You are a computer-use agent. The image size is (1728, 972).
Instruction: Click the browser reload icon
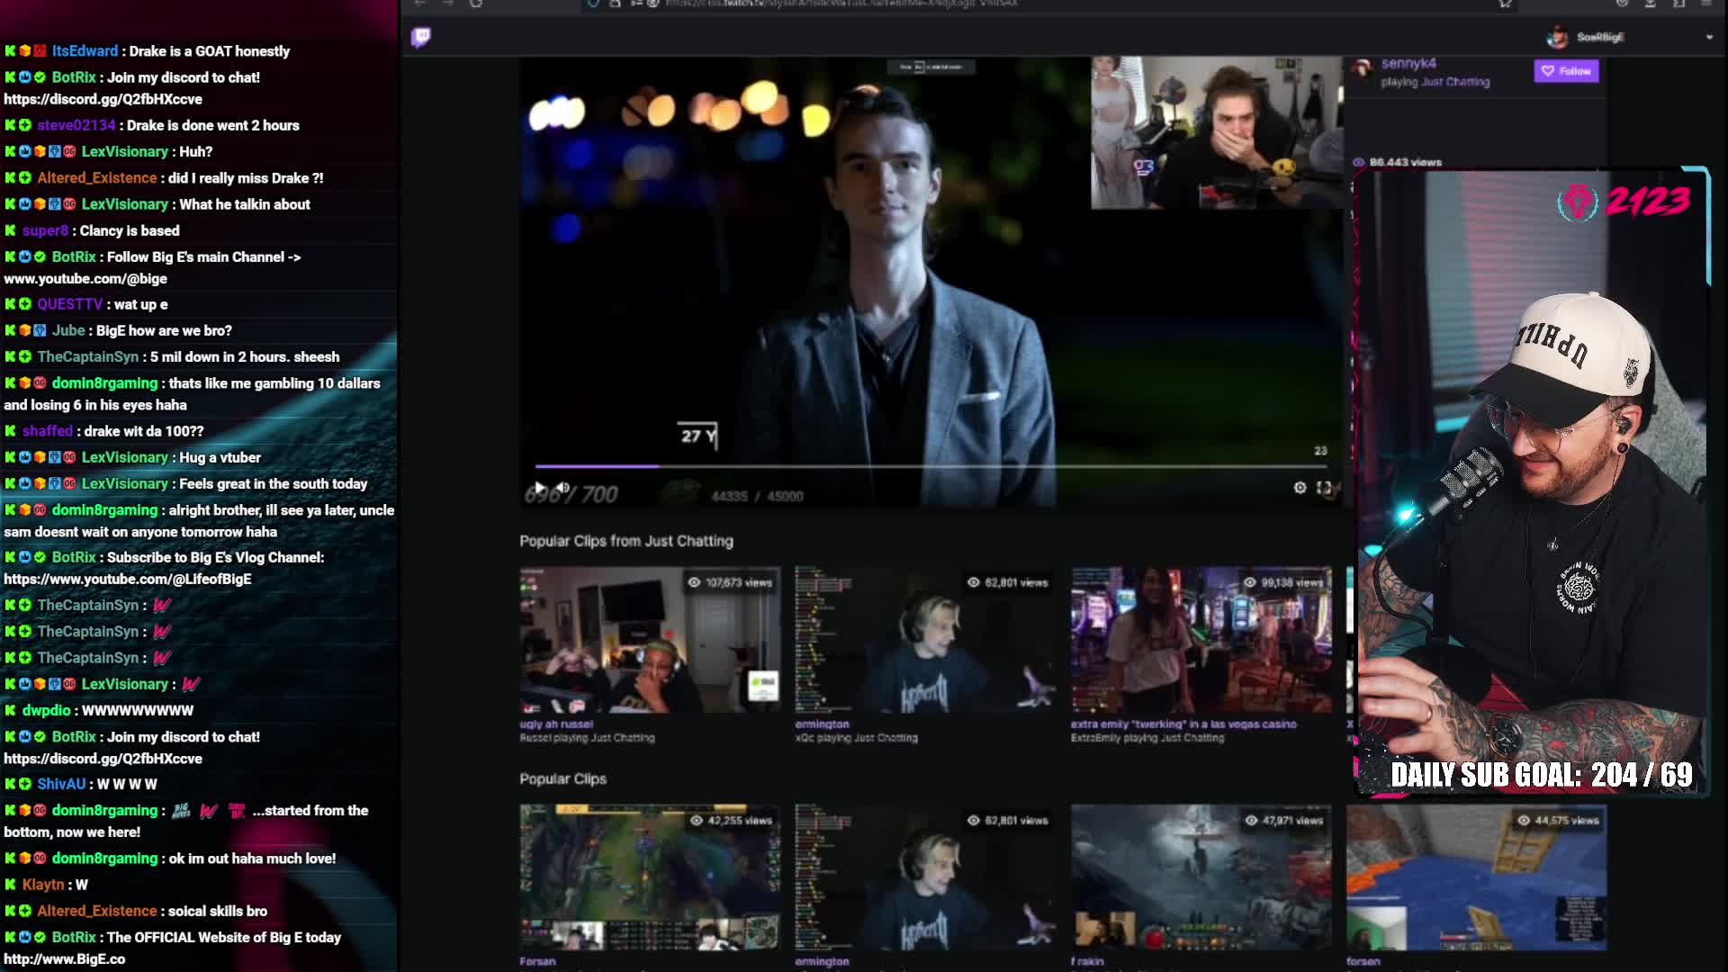pyautogui.click(x=476, y=4)
